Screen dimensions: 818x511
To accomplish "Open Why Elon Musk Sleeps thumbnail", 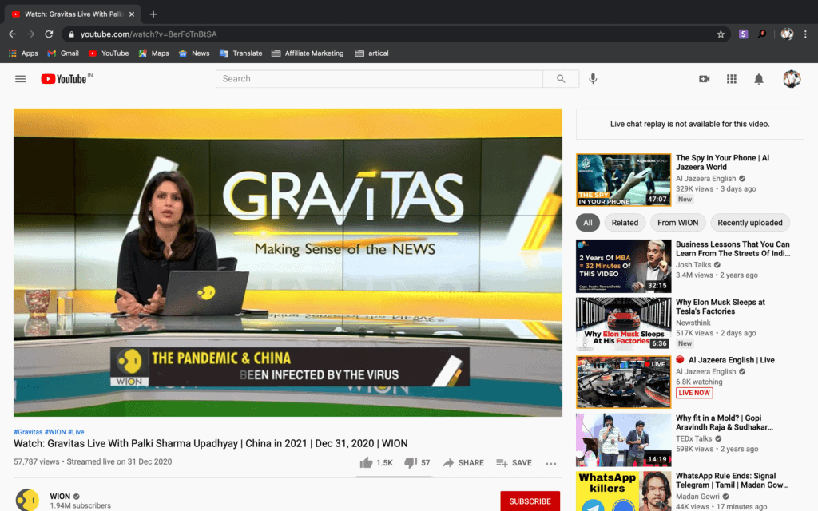I will (x=623, y=324).
